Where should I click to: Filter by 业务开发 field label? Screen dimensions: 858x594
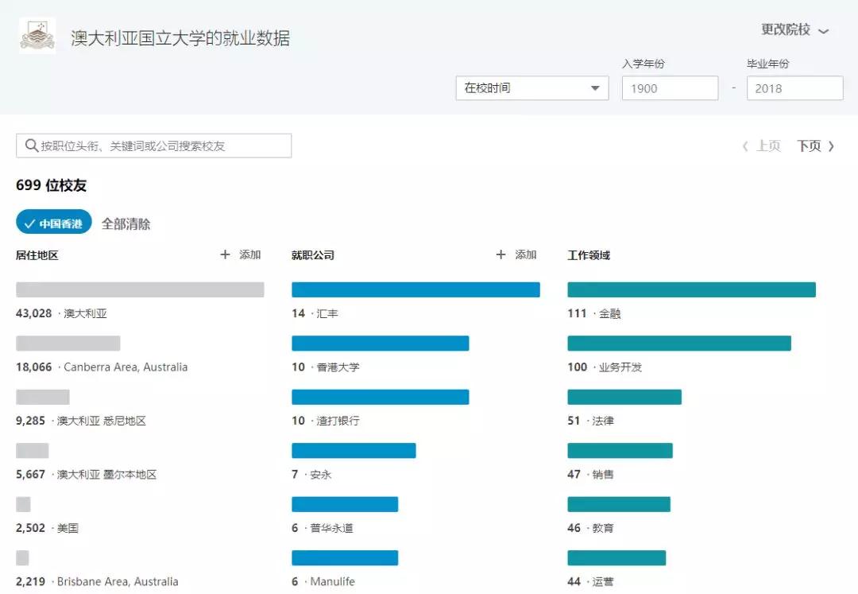(620, 367)
